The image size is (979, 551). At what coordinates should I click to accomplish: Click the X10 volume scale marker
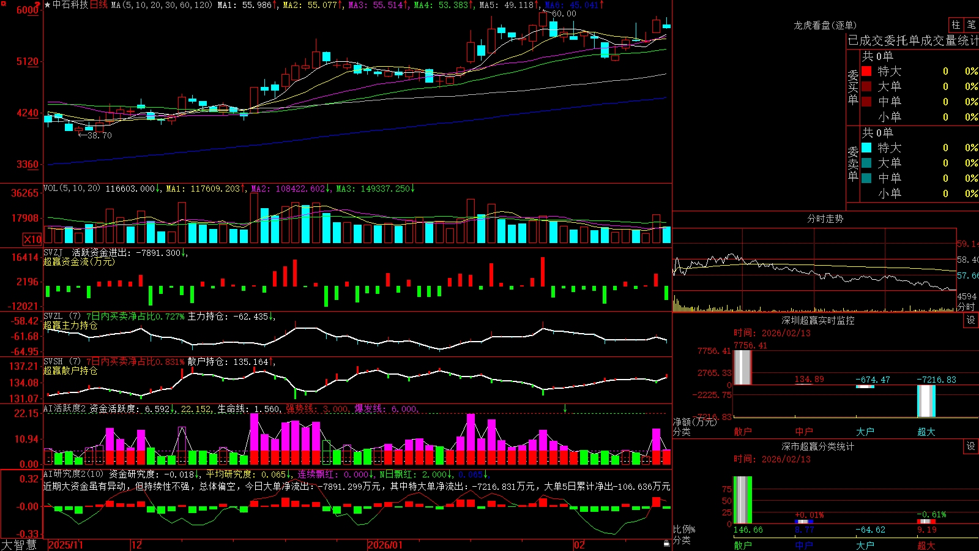(32, 239)
